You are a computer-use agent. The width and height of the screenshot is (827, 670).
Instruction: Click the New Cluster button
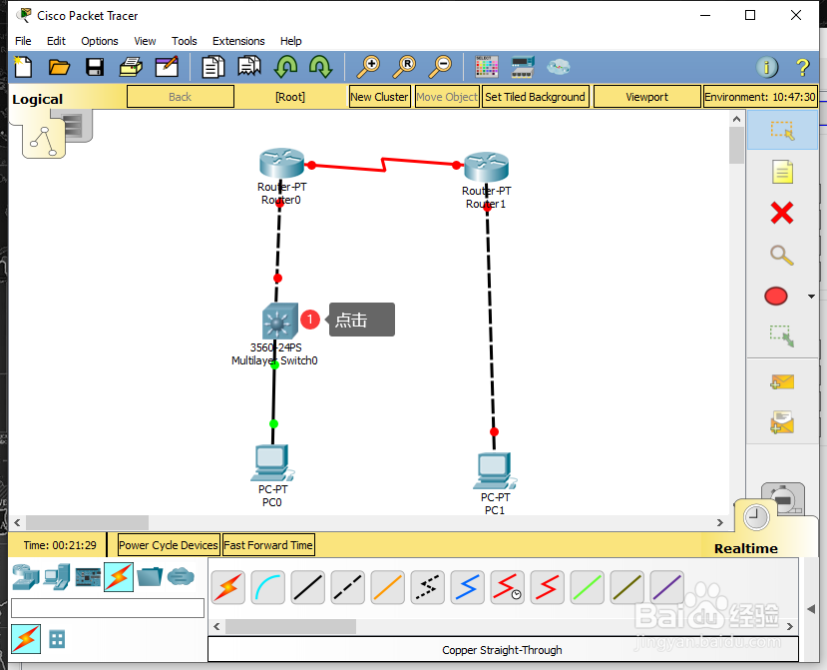[380, 97]
